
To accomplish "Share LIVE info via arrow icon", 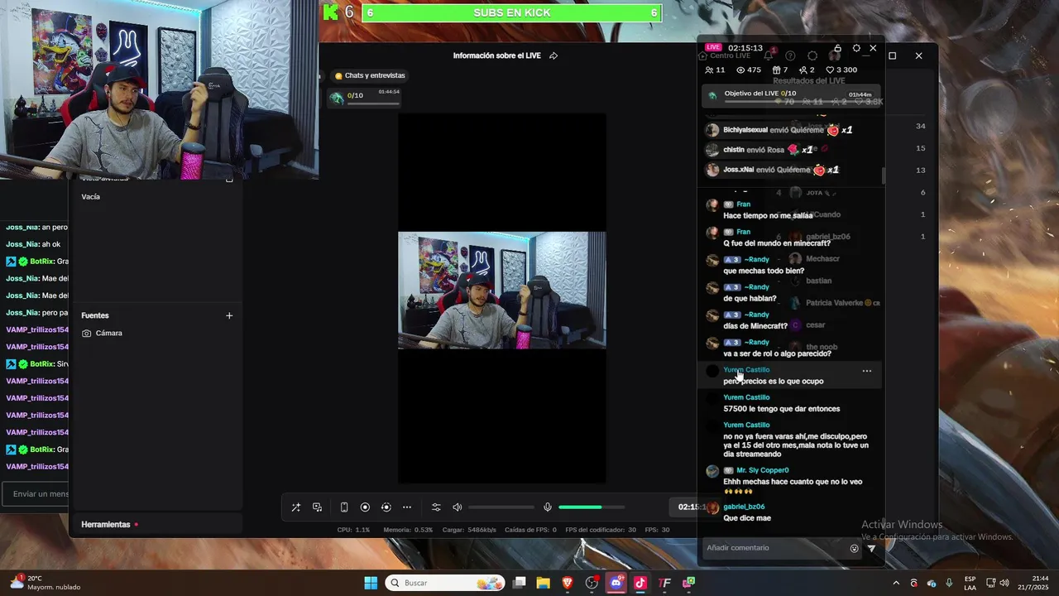I will click(x=553, y=55).
